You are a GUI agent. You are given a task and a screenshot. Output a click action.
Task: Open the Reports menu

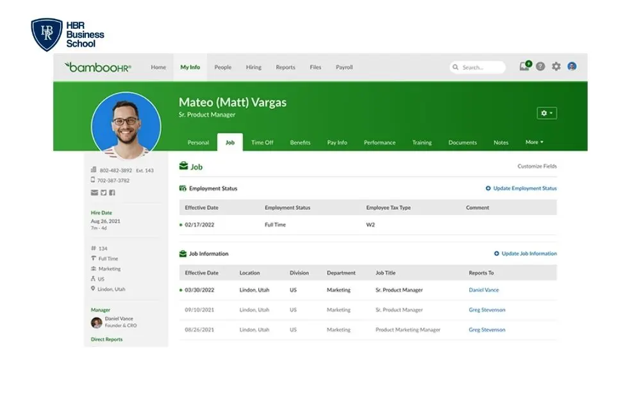285,67
